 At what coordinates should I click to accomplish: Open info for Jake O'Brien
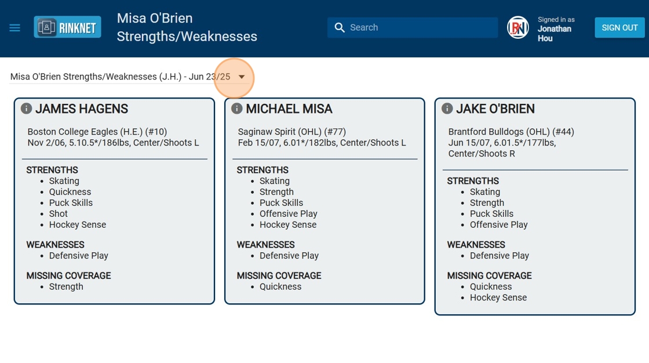coord(447,108)
